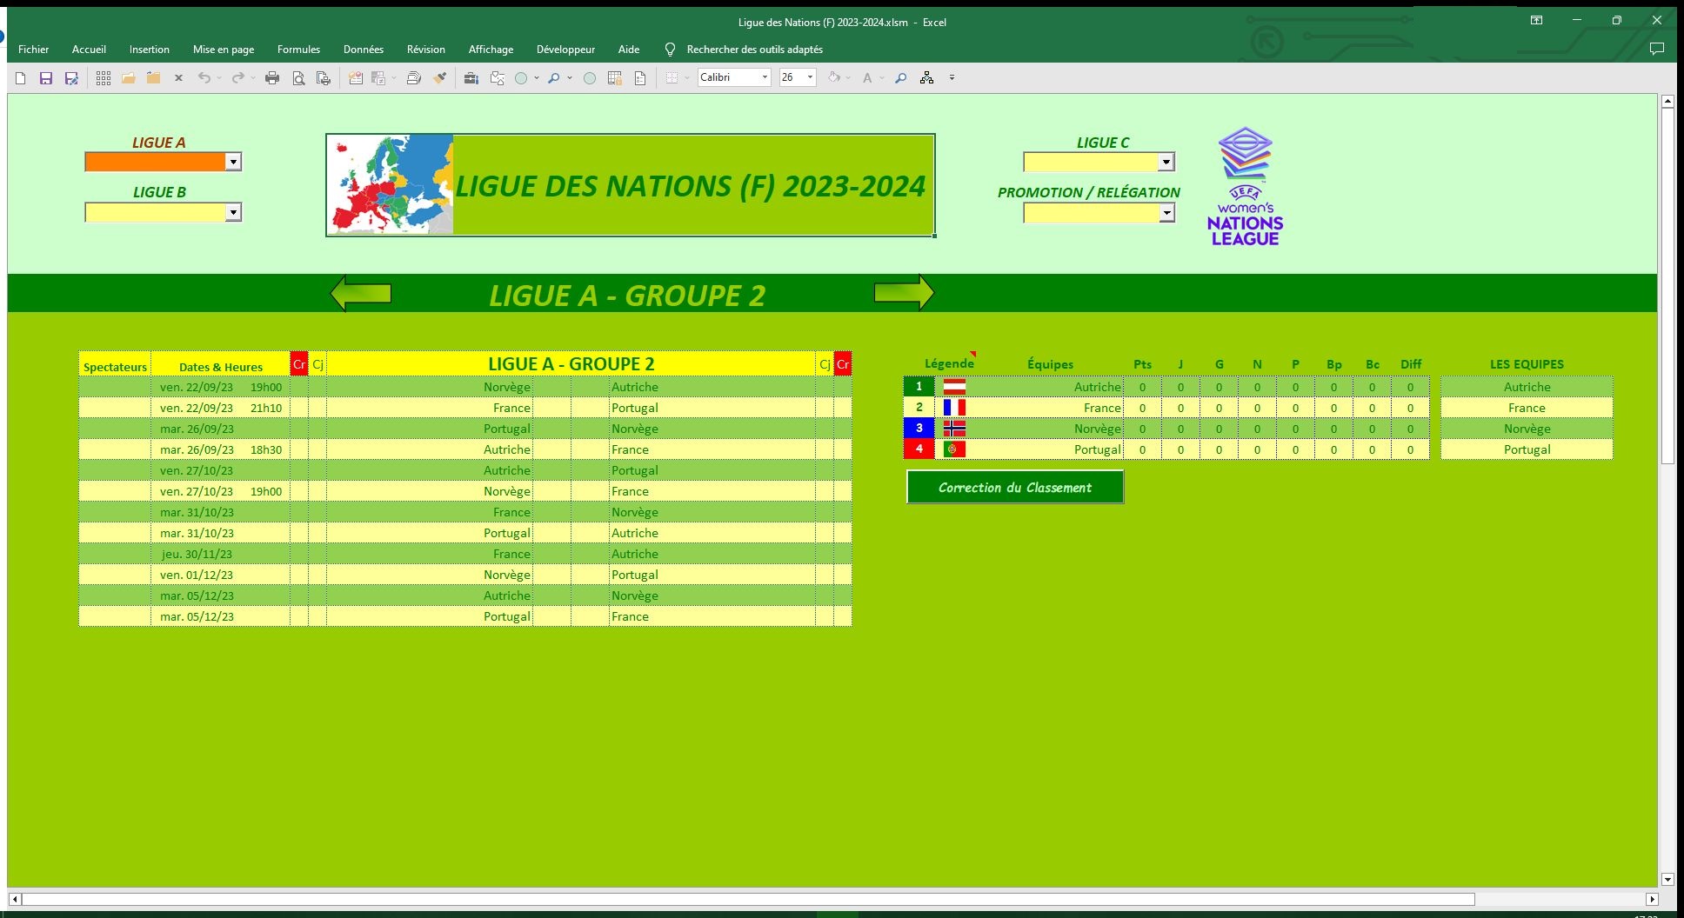Click Portugal in the LES EQUIPES list
Image resolution: width=1684 pixels, height=918 pixels.
point(1527,449)
